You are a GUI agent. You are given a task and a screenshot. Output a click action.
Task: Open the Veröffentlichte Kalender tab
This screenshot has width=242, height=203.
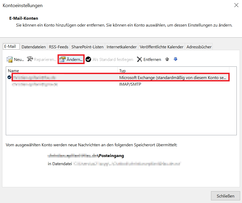tap(161, 47)
